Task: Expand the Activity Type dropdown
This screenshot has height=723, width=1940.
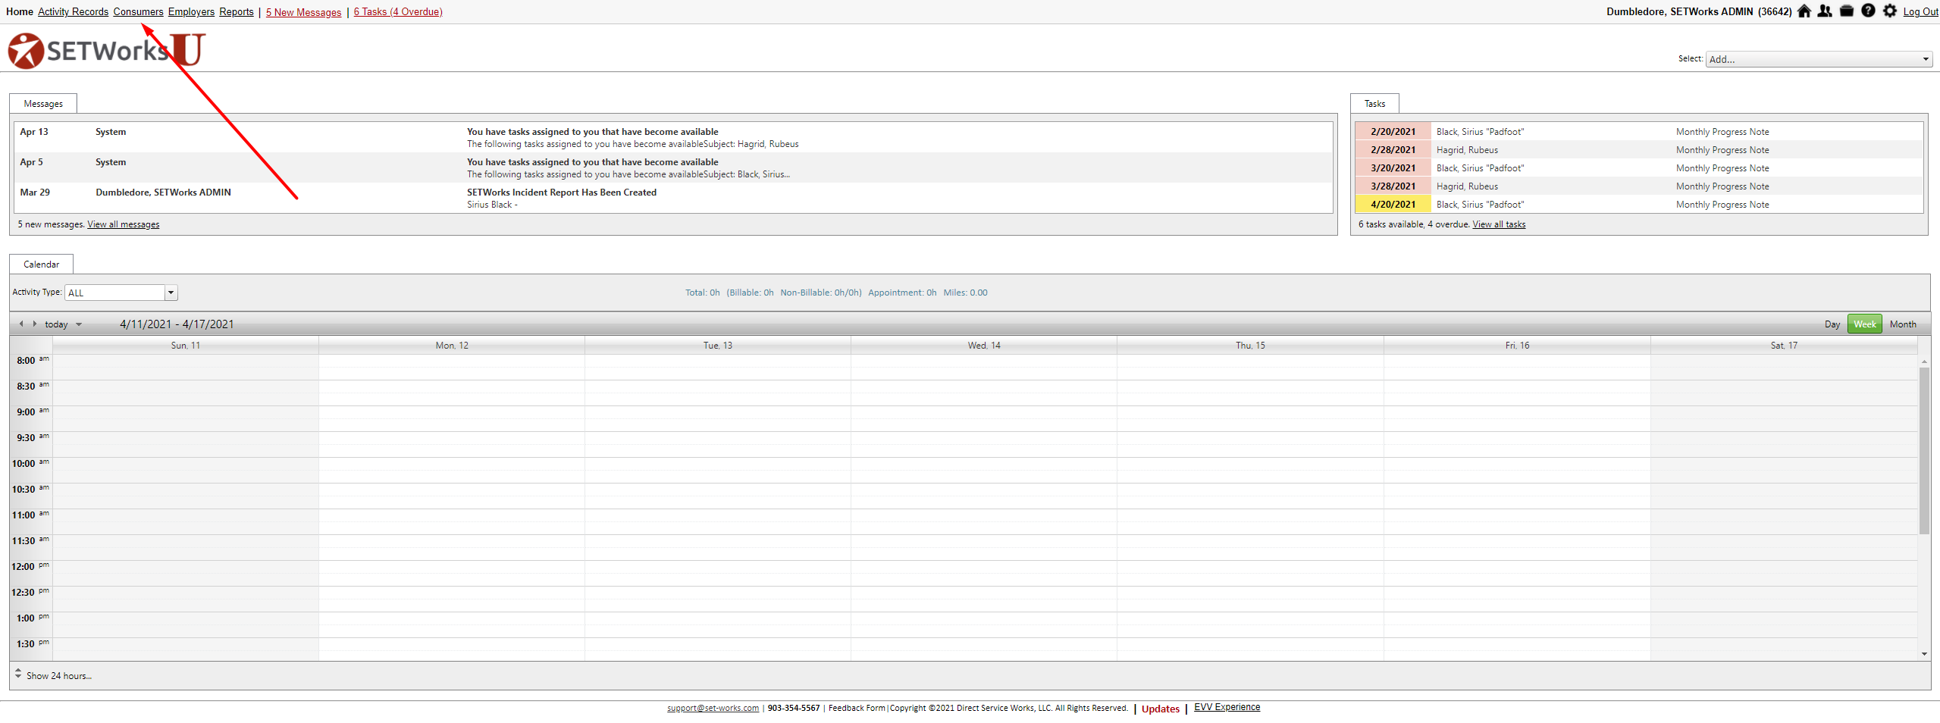Action: click(171, 293)
